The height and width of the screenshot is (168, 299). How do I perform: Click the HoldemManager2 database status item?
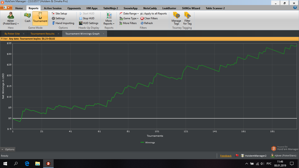254,156
